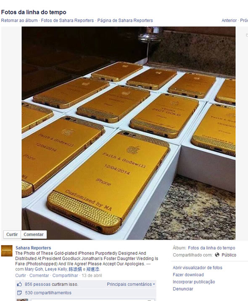Click the globe icon next to Público

pos(217,255)
